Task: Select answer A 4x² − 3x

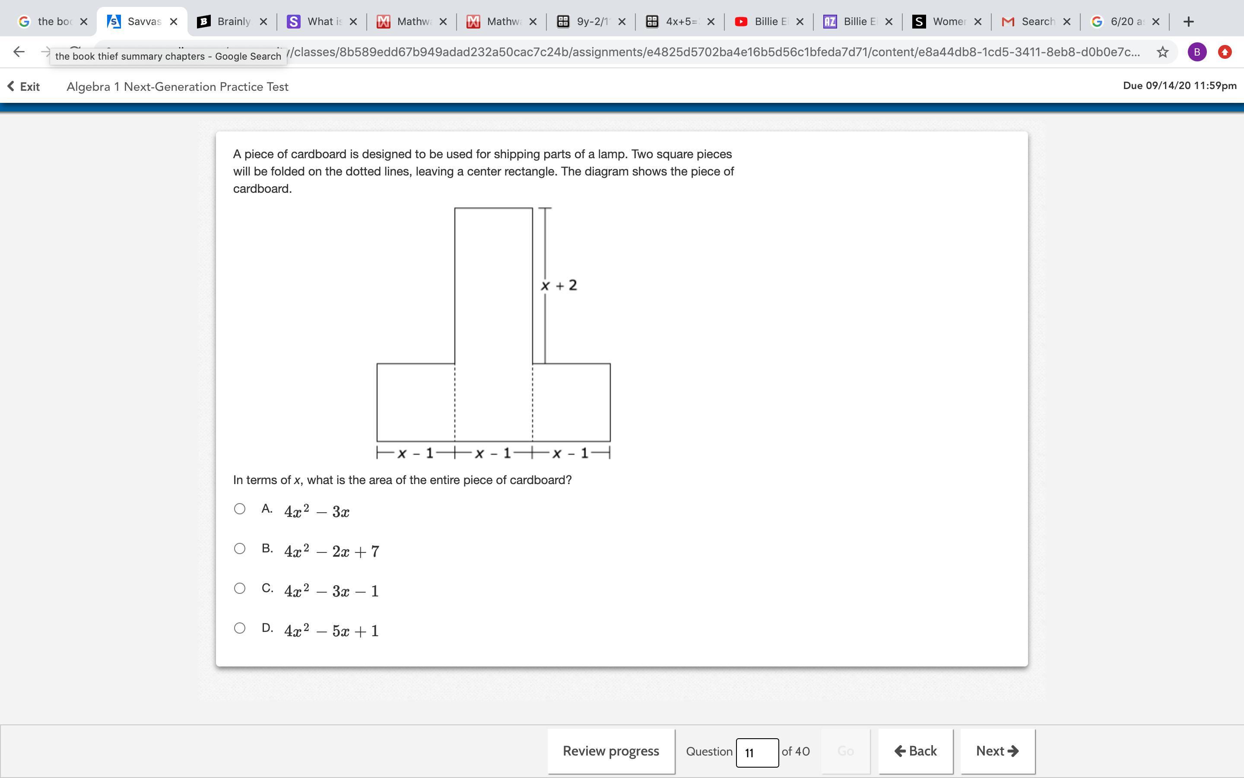Action: (240, 509)
